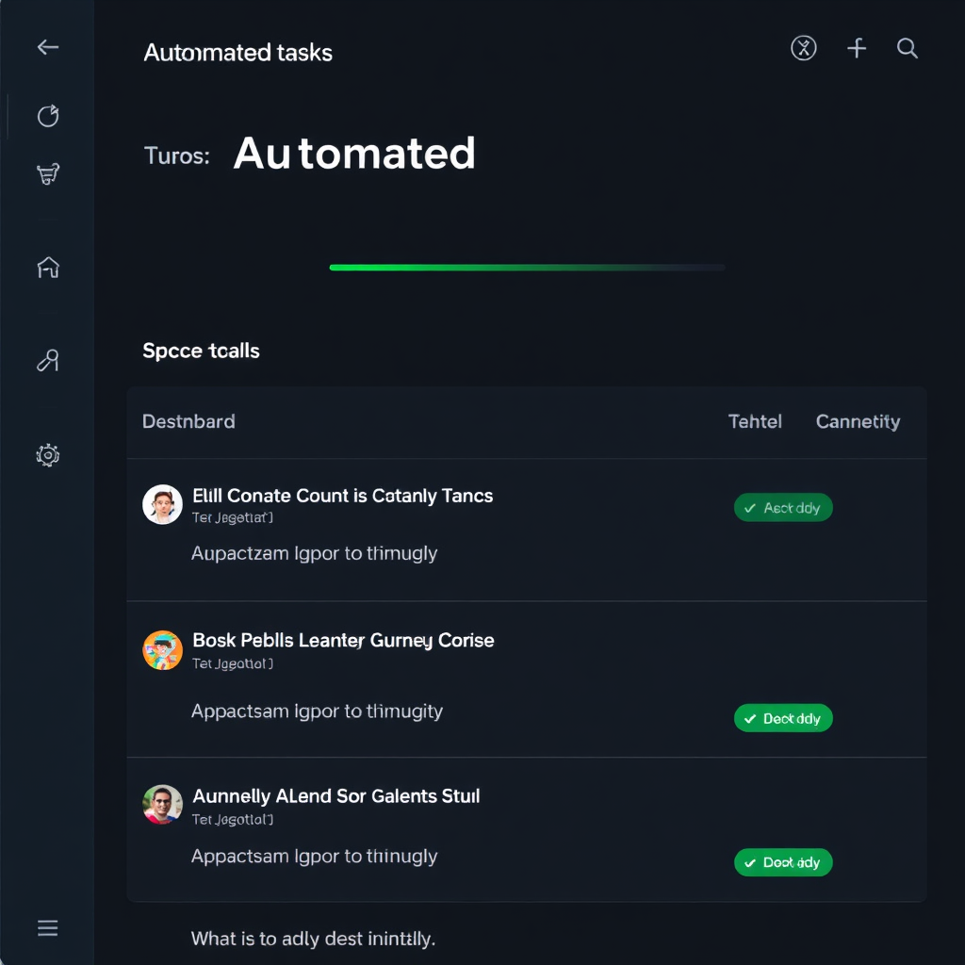Open Bosk Pebils Leanter Gurney Corise task
The image size is (965, 965).
[343, 640]
